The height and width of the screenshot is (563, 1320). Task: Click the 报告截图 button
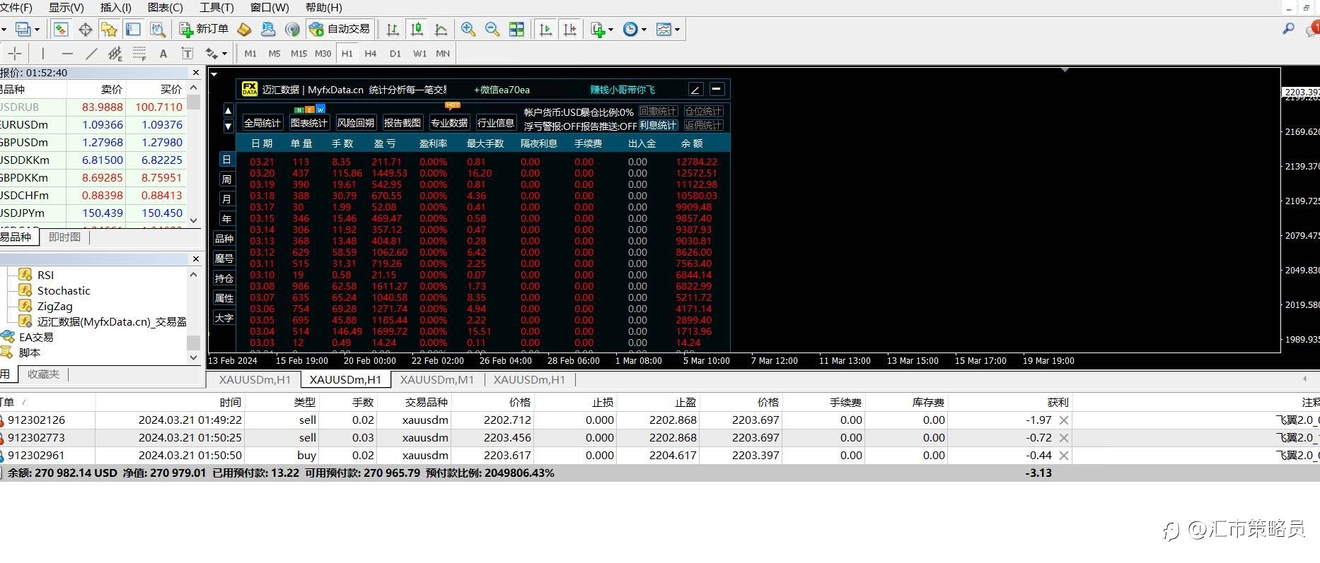[402, 122]
